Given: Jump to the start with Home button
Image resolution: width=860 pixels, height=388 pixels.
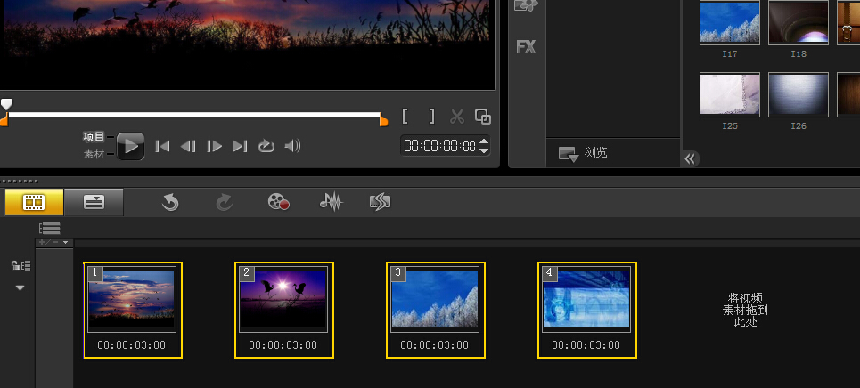Looking at the screenshot, I should coord(162,146).
